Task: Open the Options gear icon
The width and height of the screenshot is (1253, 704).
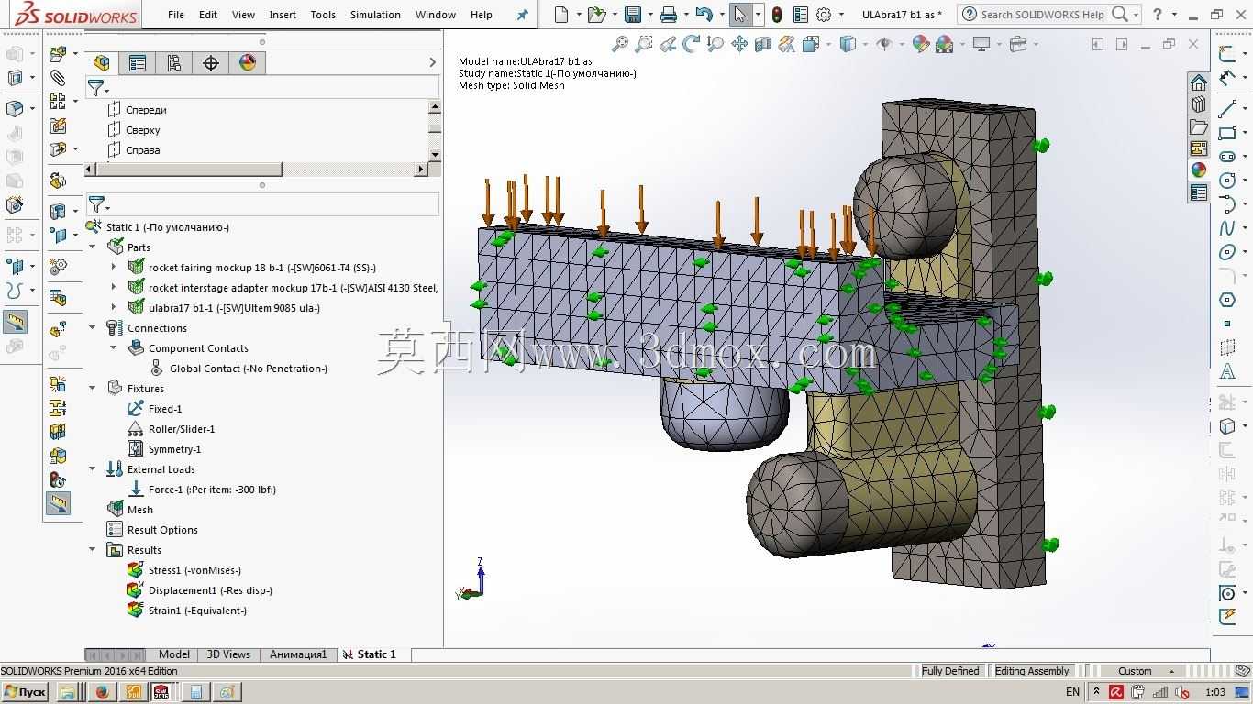Action: pyautogui.click(x=824, y=15)
